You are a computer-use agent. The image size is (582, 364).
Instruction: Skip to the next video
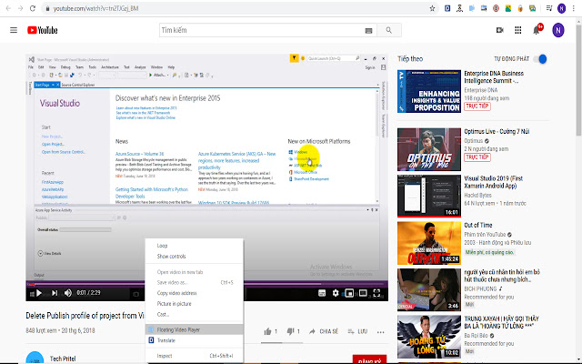pyautogui.click(x=54, y=293)
